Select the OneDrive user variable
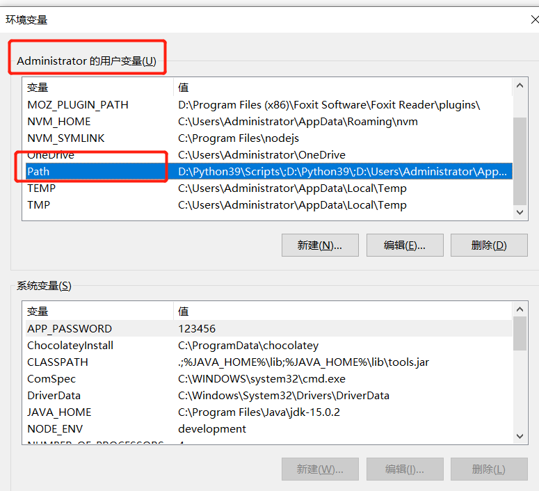 coord(269,154)
